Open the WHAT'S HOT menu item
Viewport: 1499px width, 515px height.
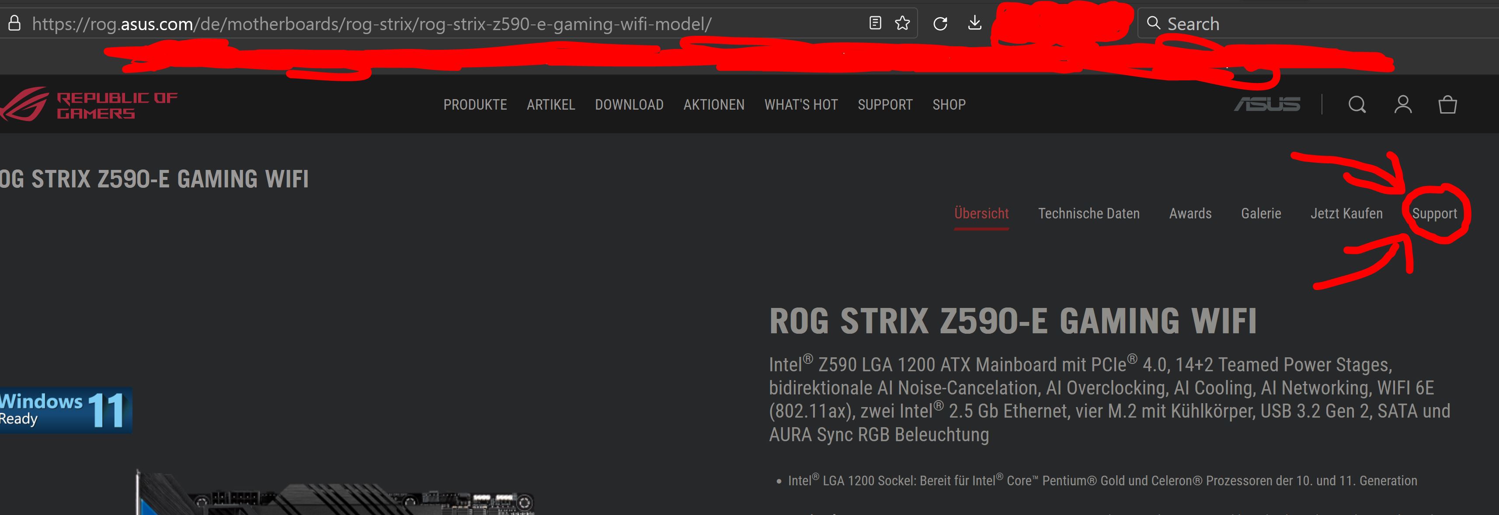point(801,105)
